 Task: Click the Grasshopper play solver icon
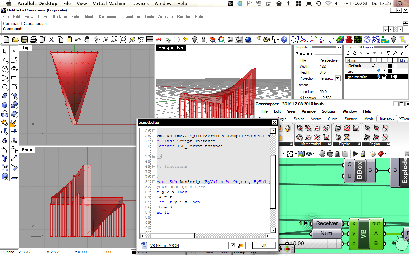pyautogui.click(x=355, y=154)
